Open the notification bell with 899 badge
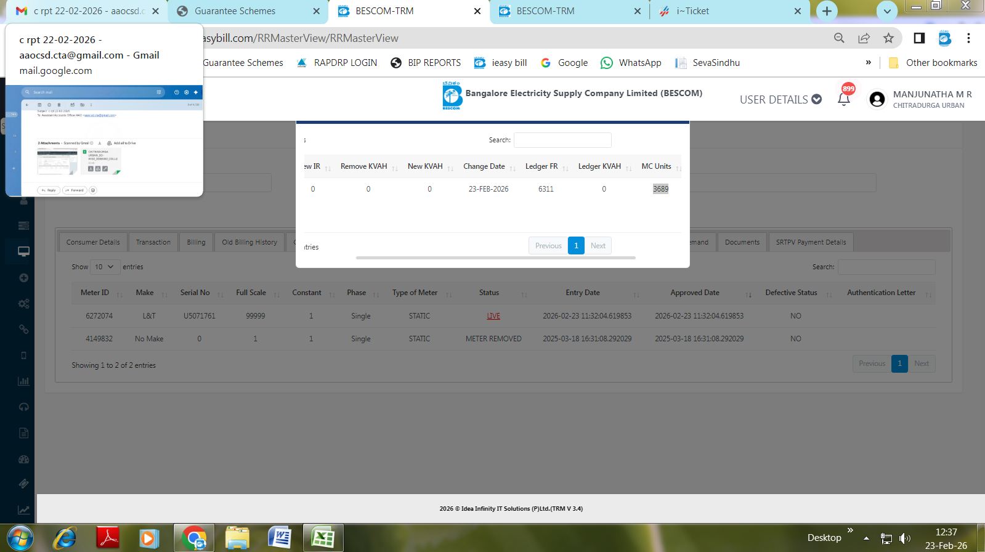This screenshot has width=985, height=552. point(845,99)
